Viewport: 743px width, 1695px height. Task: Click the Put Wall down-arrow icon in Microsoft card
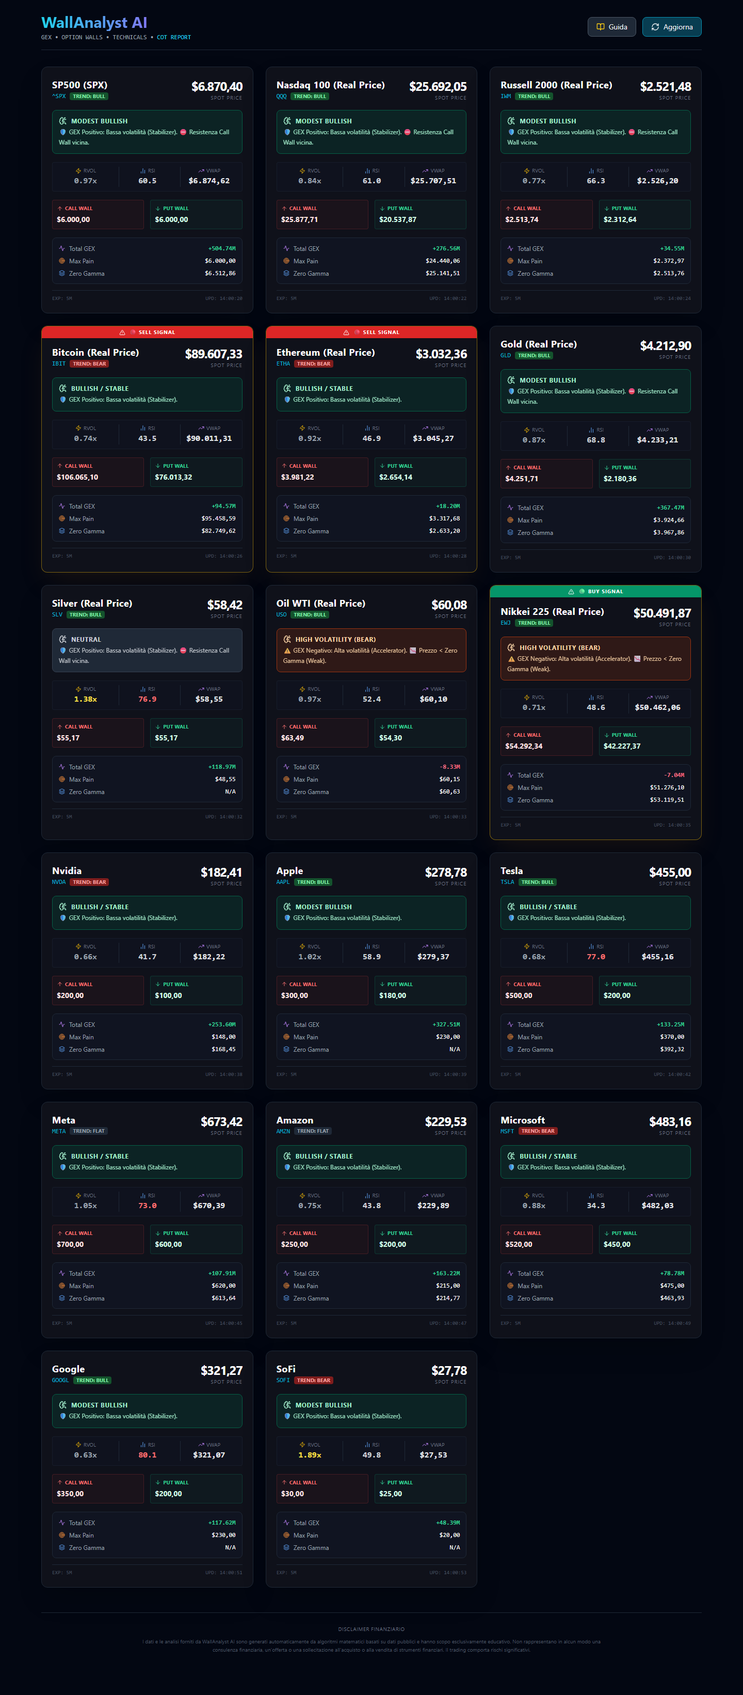(x=606, y=1233)
